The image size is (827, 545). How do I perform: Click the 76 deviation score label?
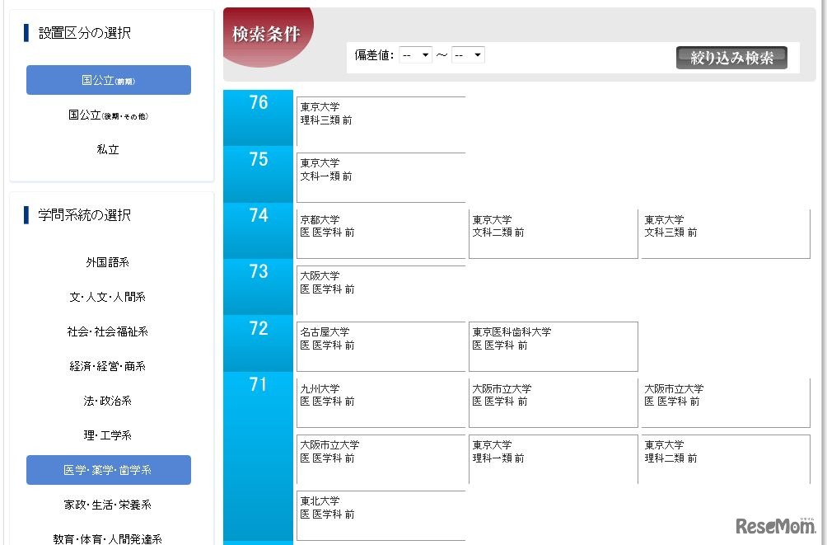(259, 102)
